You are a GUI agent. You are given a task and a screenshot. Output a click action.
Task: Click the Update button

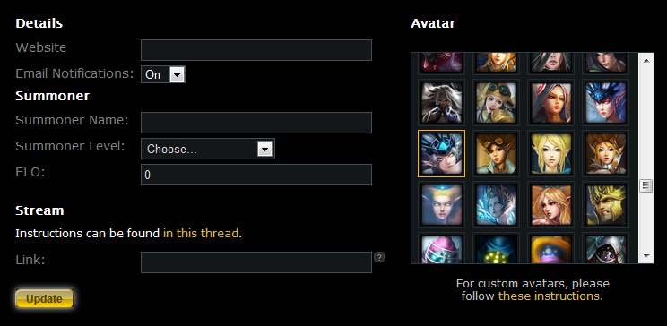[44, 299]
